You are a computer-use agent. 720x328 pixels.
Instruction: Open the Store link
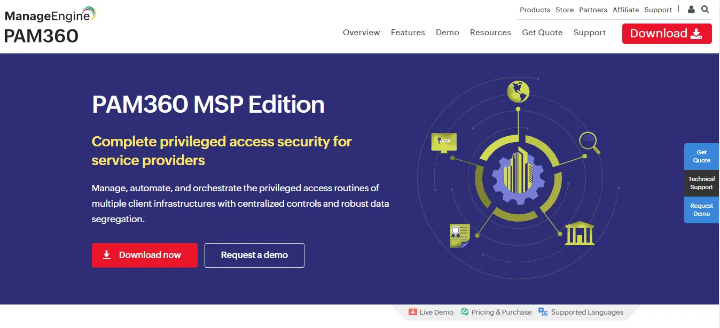[565, 10]
